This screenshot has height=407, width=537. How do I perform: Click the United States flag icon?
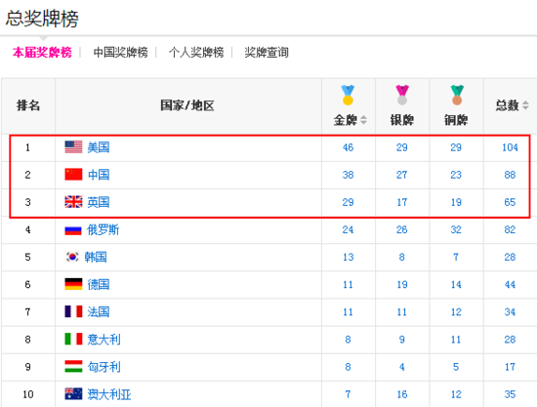[73, 147]
